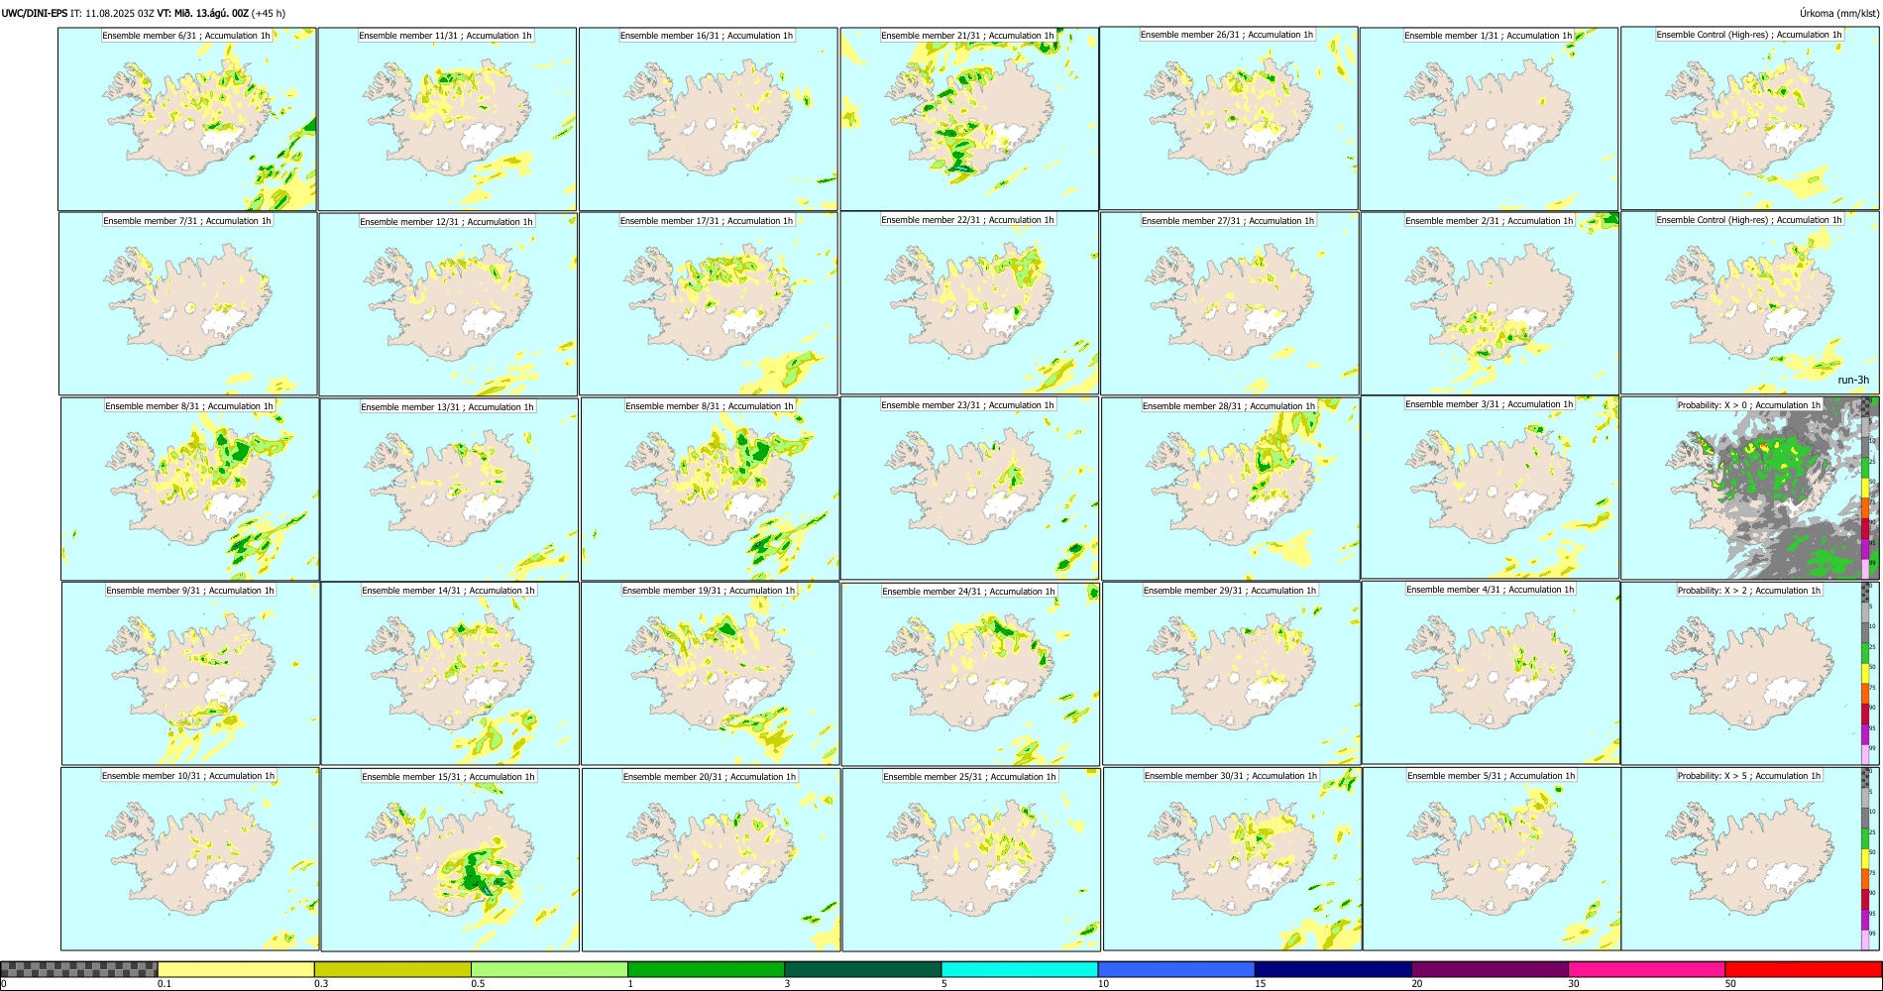The width and height of the screenshot is (1883, 991).
Task: Open the Ensemble member 4/31 map
Action: tap(1492, 673)
